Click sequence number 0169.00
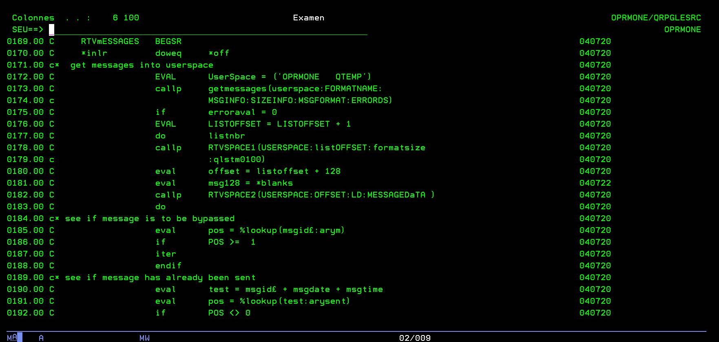Screen dimensions: 719x342 tap(25, 42)
